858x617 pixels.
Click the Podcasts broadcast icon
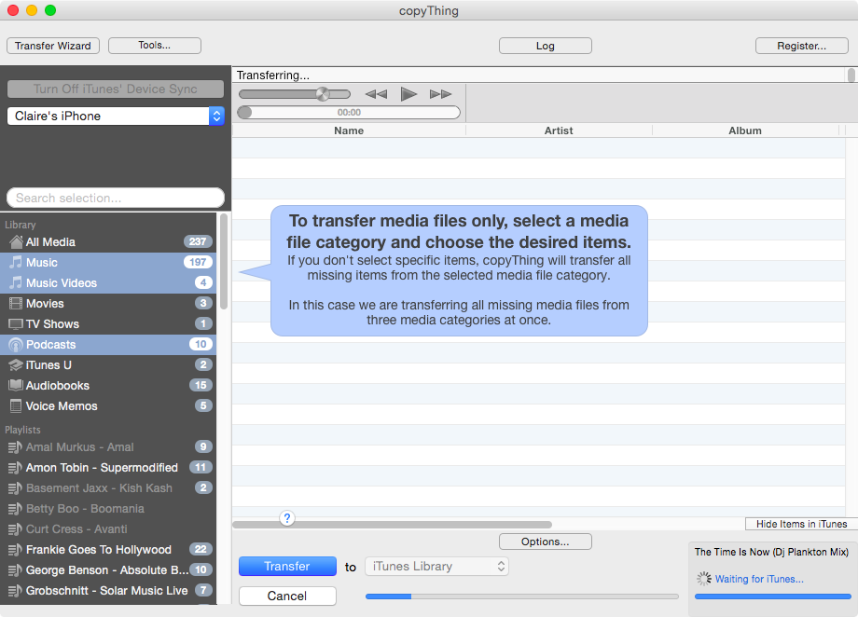coord(16,345)
